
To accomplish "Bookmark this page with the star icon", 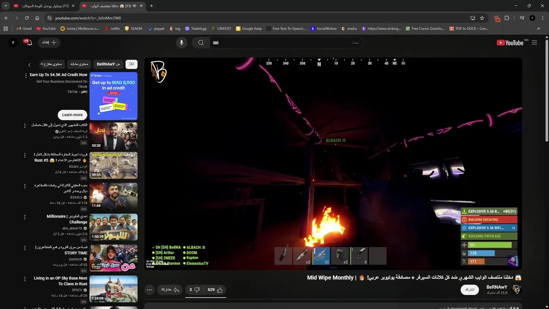I will (x=482, y=18).
